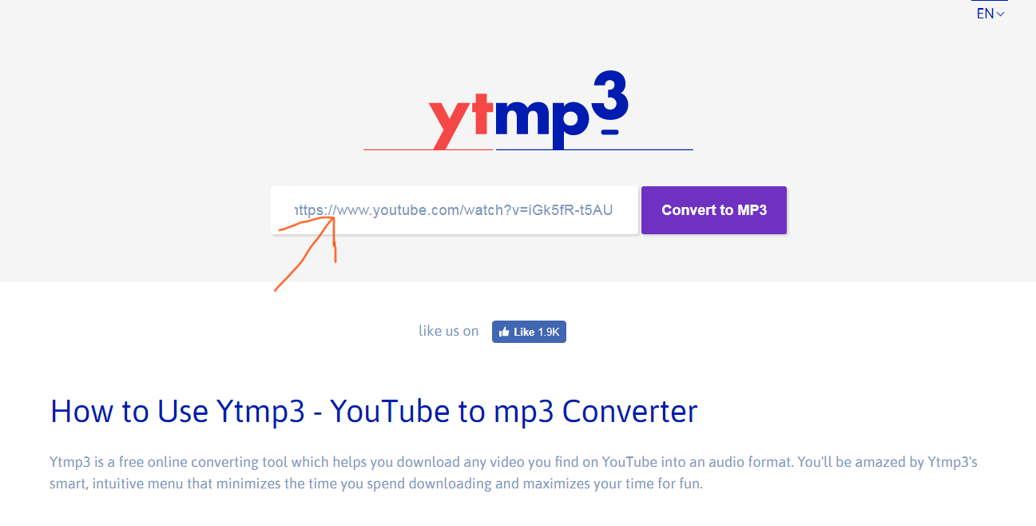This screenshot has width=1036, height=526.
Task: Click the 1.9K like count
Action: point(549,332)
